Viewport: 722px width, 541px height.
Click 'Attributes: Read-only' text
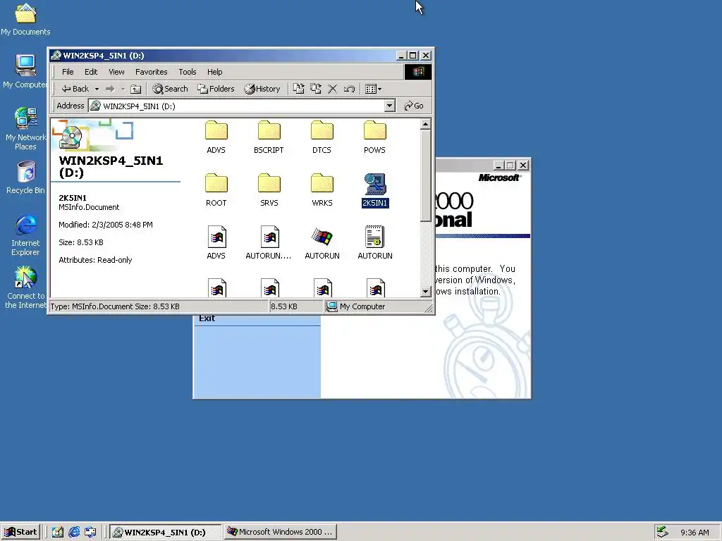pos(95,260)
